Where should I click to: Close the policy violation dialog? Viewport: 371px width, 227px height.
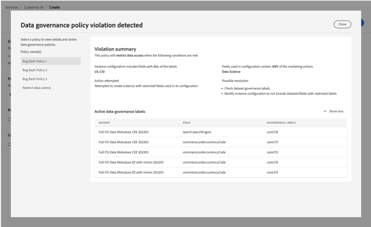342,24
